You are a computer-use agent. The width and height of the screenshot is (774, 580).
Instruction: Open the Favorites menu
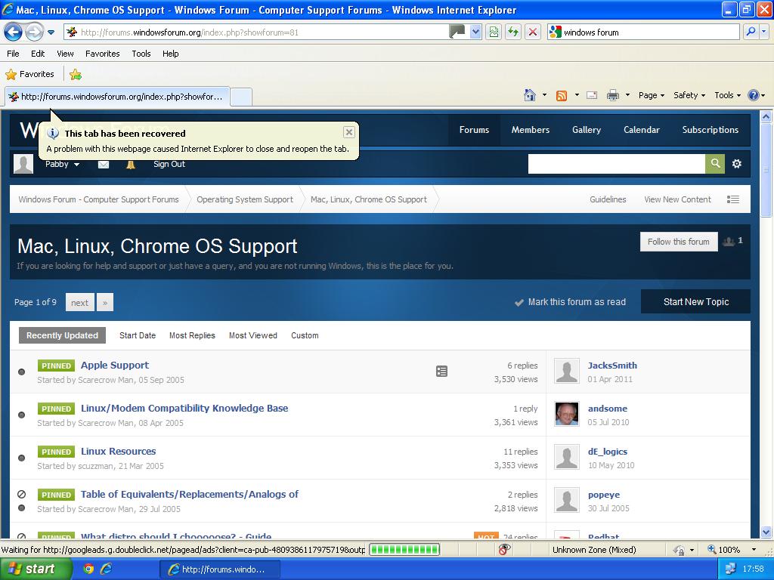click(x=102, y=54)
